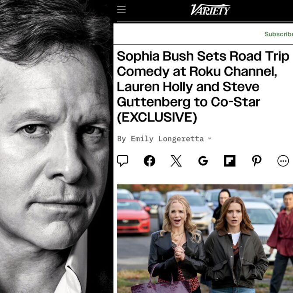Expand the author byline chevron
This screenshot has height=293, width=293.
pos(209,139)
